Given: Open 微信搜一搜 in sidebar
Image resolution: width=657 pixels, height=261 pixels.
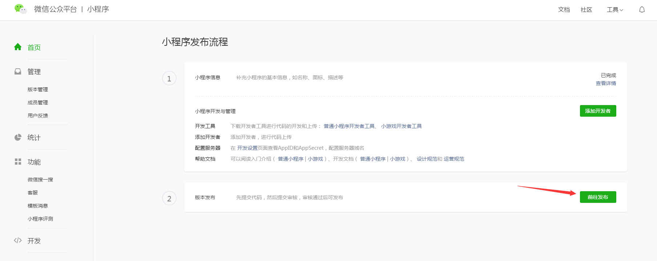Looking at the screenshot, I should pos(40,180).
